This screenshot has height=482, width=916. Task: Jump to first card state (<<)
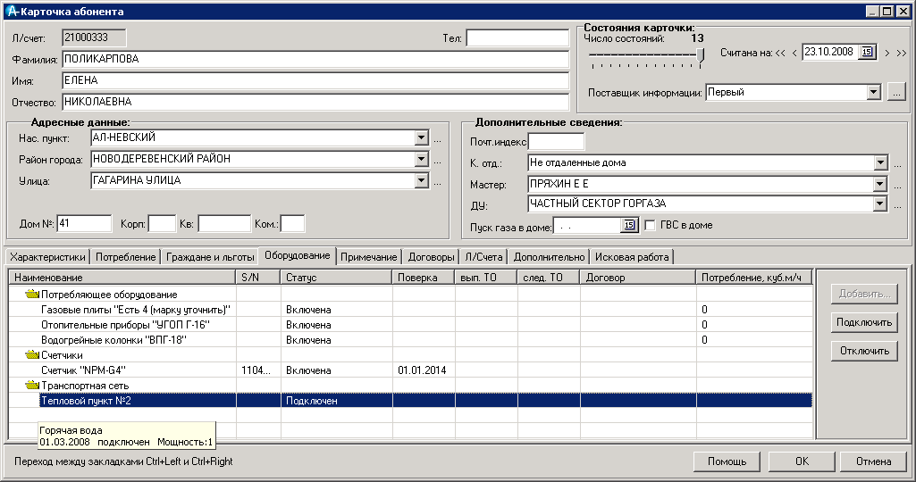pyautogui.click(x=780, y=54)
